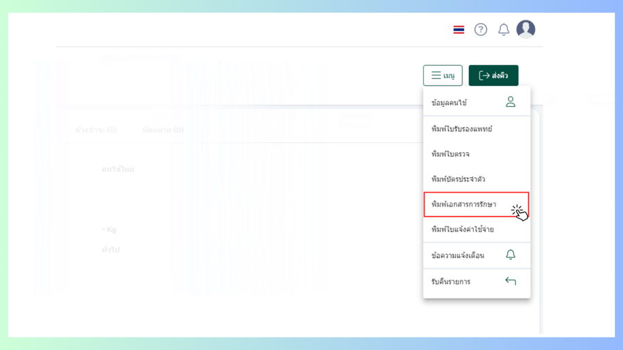The height and width of the screenshot is (350, 623).
Task: Select พิมพ์บัตรประจำตัว menu entry
Action: pos(458,179)
